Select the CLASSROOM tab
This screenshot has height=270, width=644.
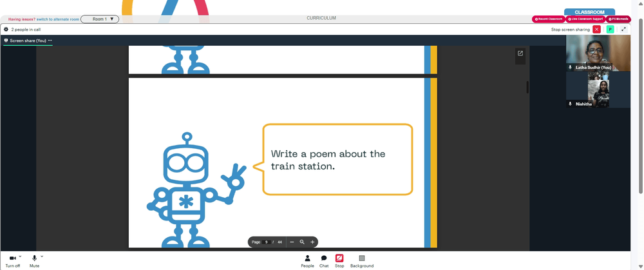point(589,12)
